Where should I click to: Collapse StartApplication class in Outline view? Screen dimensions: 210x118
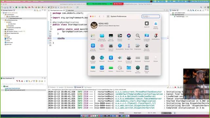click(171, 14)
